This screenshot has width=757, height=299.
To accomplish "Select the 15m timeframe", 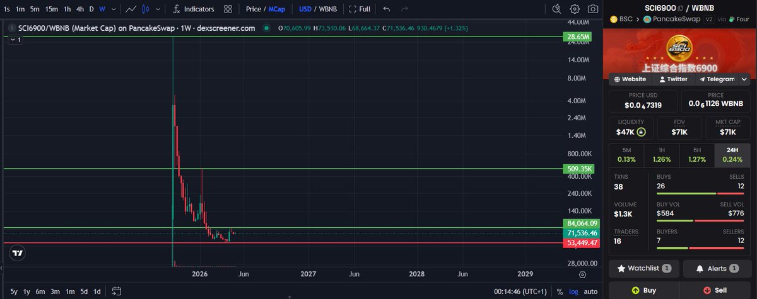I will (x=51, y=9).
